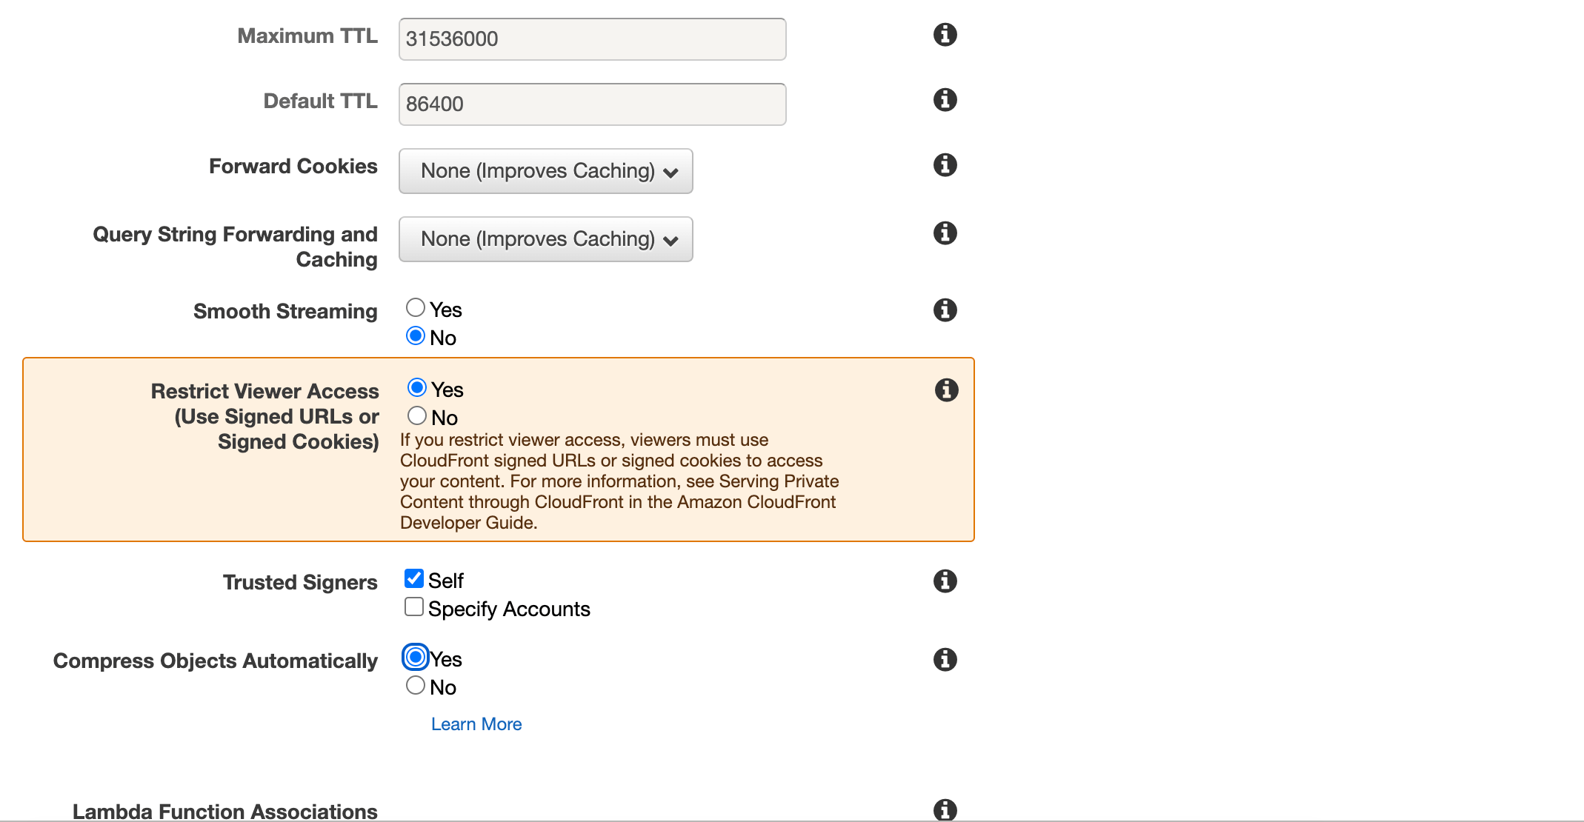Image resolution: width=1584 pixels, height=822 pixels.
Task: Click the Maximum TTL value field
Action: [x=590, y=39]
